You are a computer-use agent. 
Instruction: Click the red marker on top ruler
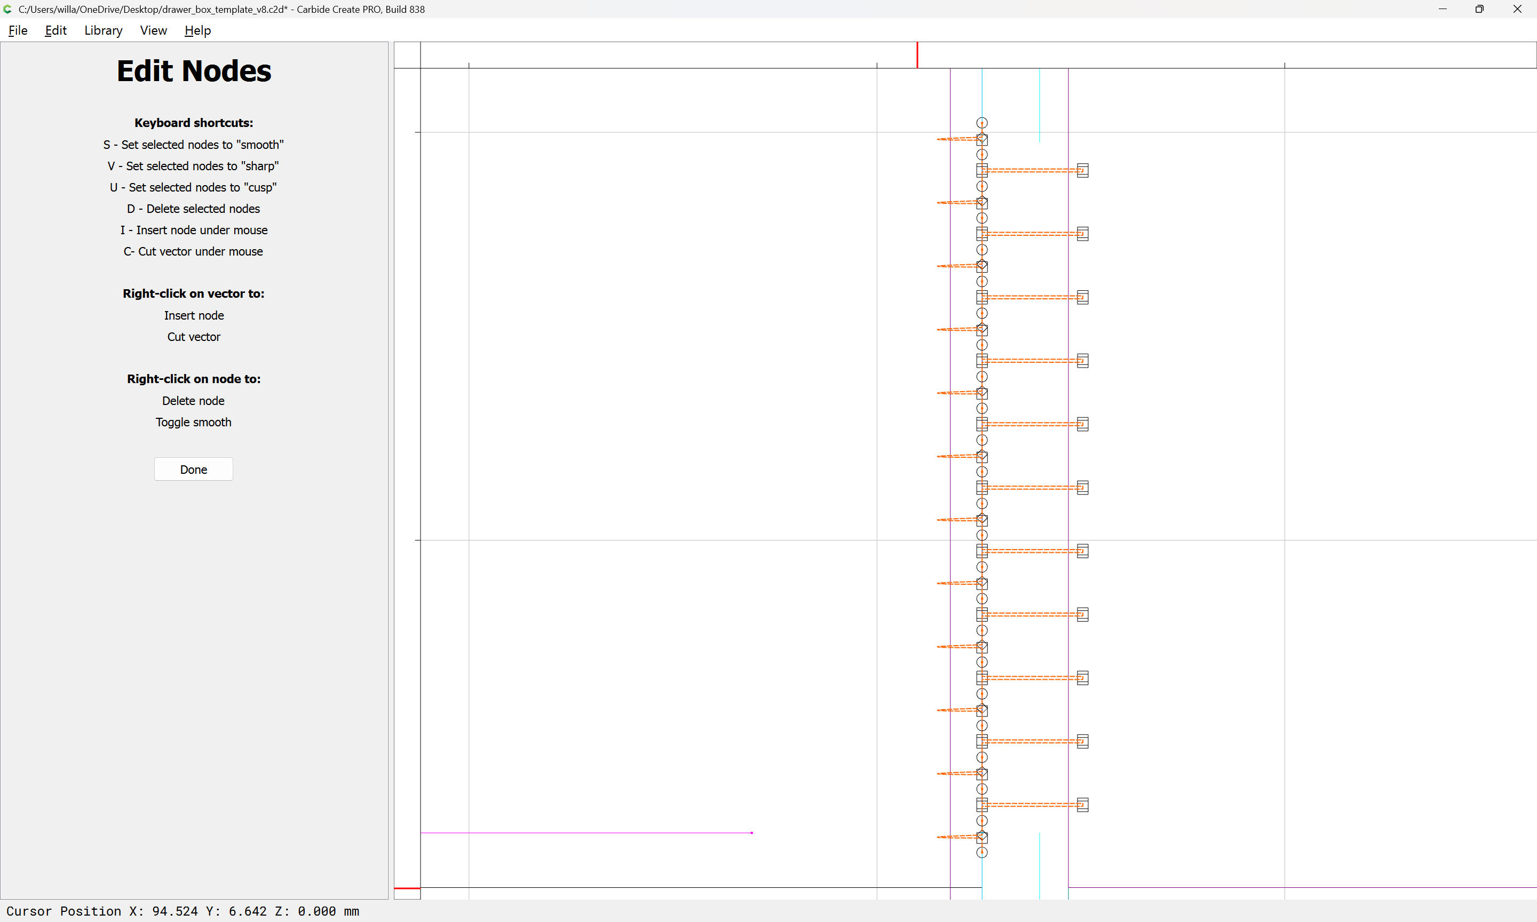917,54
